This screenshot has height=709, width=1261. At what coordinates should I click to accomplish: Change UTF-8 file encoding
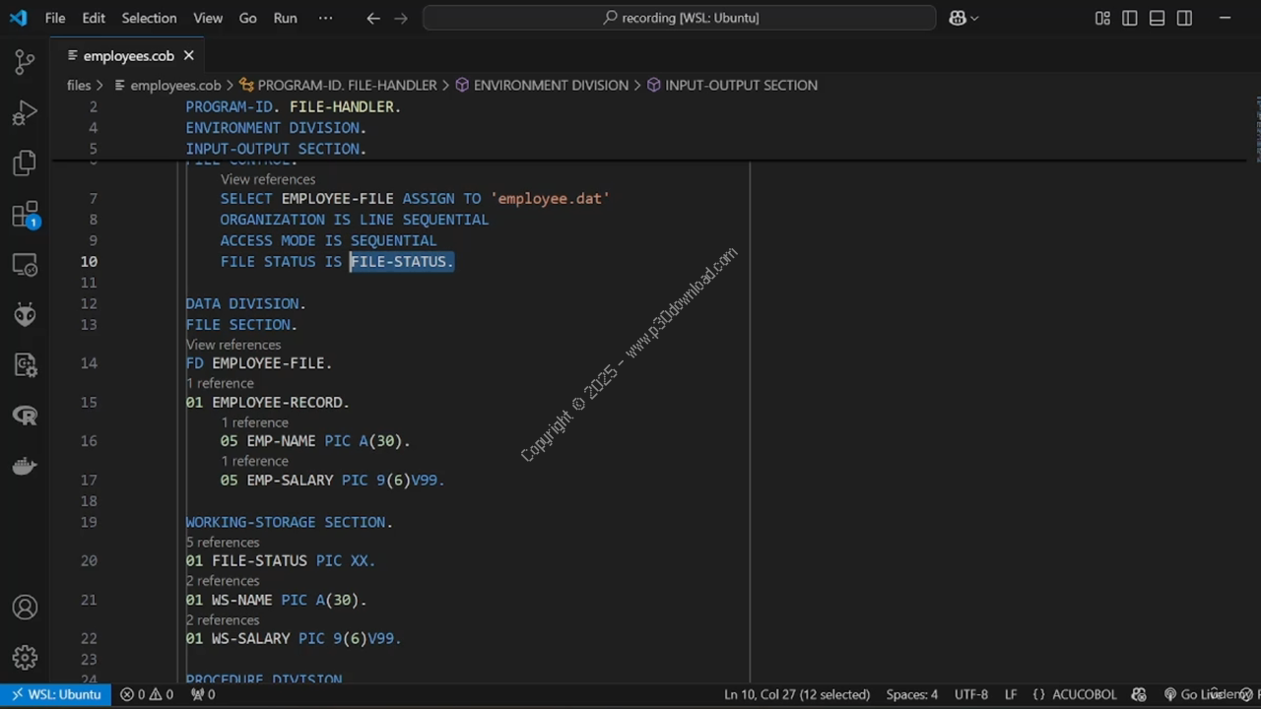click(971, 694)
